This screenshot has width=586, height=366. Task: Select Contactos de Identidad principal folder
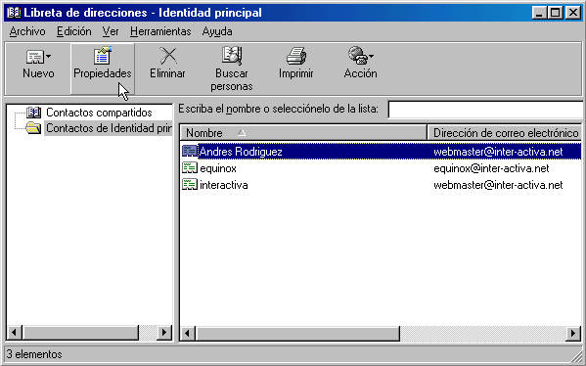pos(109,128)
